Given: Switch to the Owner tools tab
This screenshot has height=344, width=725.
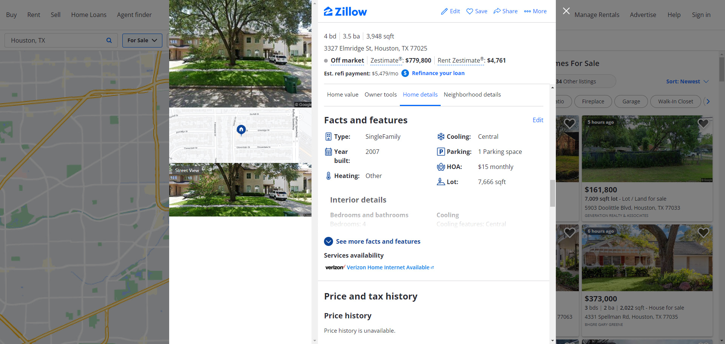Looking at the screenshot, I should [381, 95].
